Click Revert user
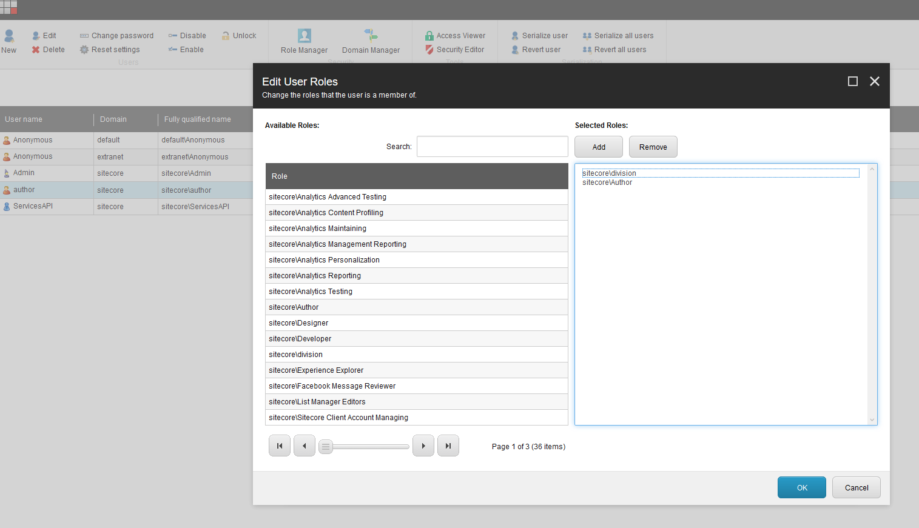Viewport: 919px width, 528px height. click(536, 50)
